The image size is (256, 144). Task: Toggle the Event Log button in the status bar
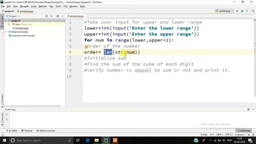pos(244,131)
